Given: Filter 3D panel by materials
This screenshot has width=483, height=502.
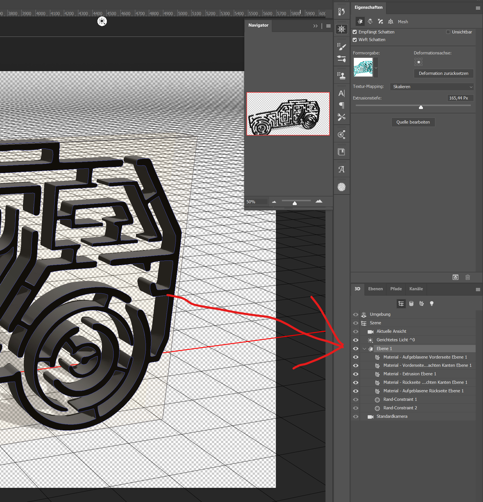Looking at the screenshot, I should pyautogui.click(x=422, y=304).
